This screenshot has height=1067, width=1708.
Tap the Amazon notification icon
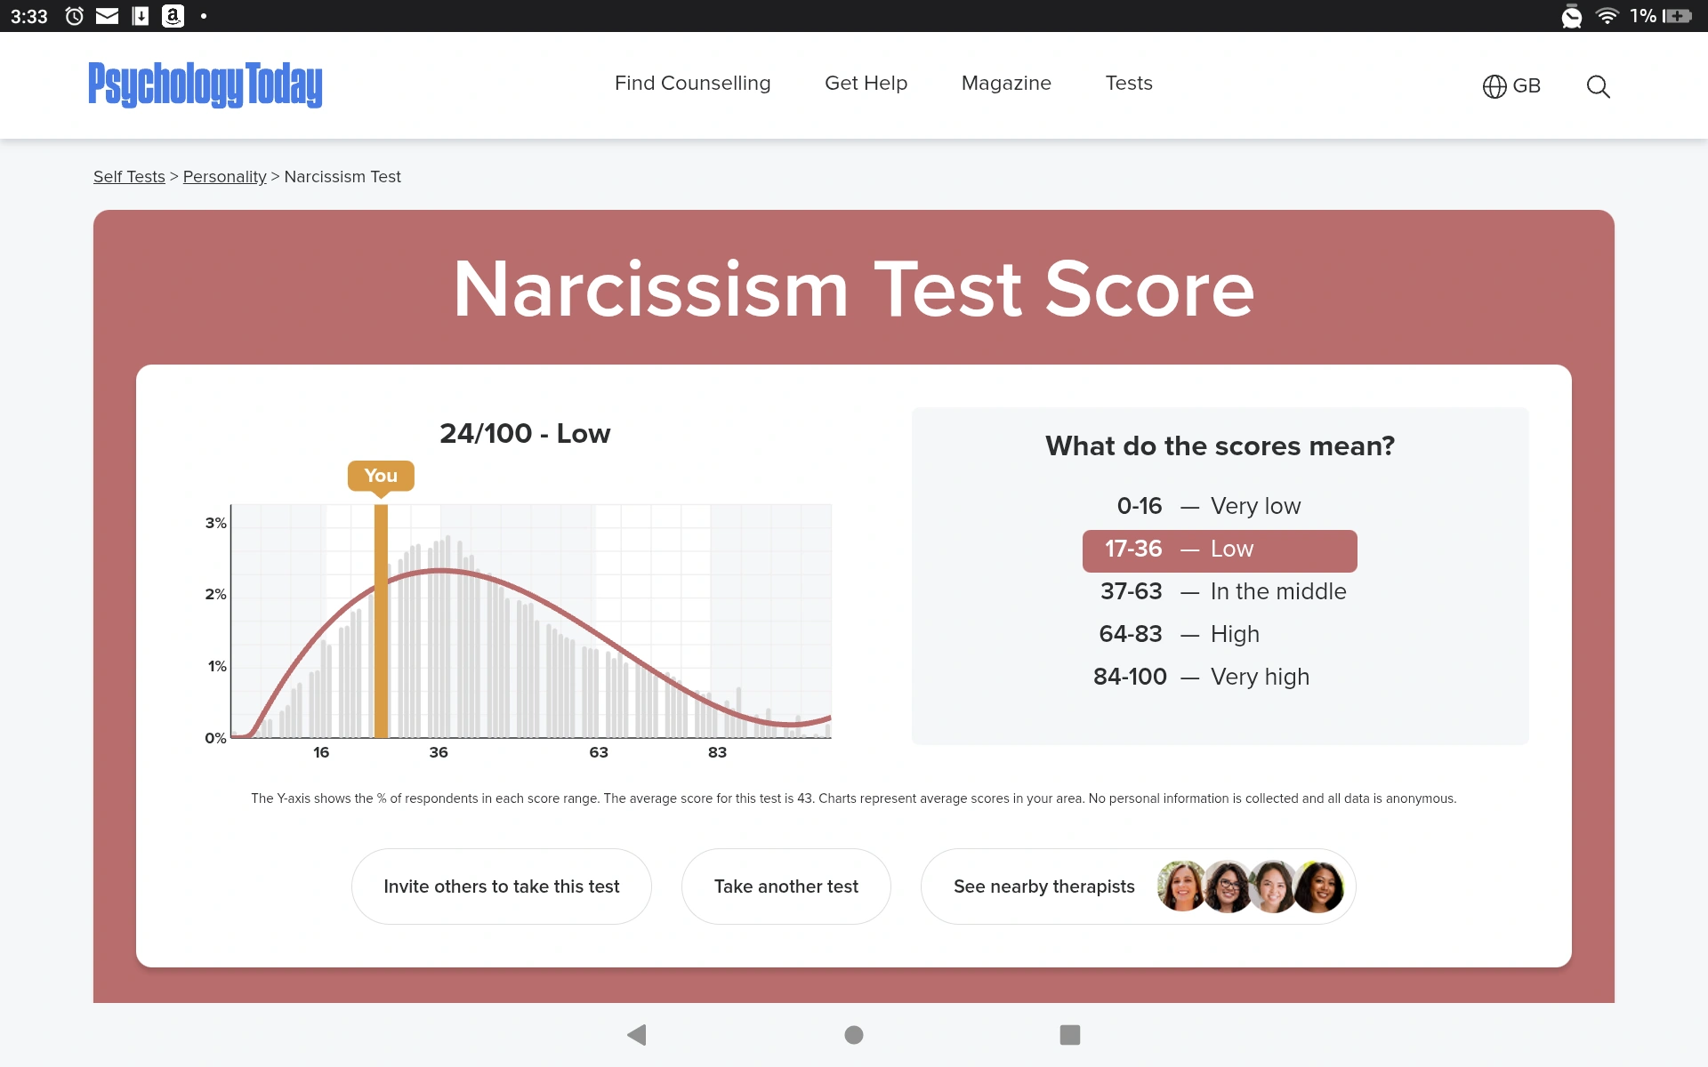pos(173,16)
